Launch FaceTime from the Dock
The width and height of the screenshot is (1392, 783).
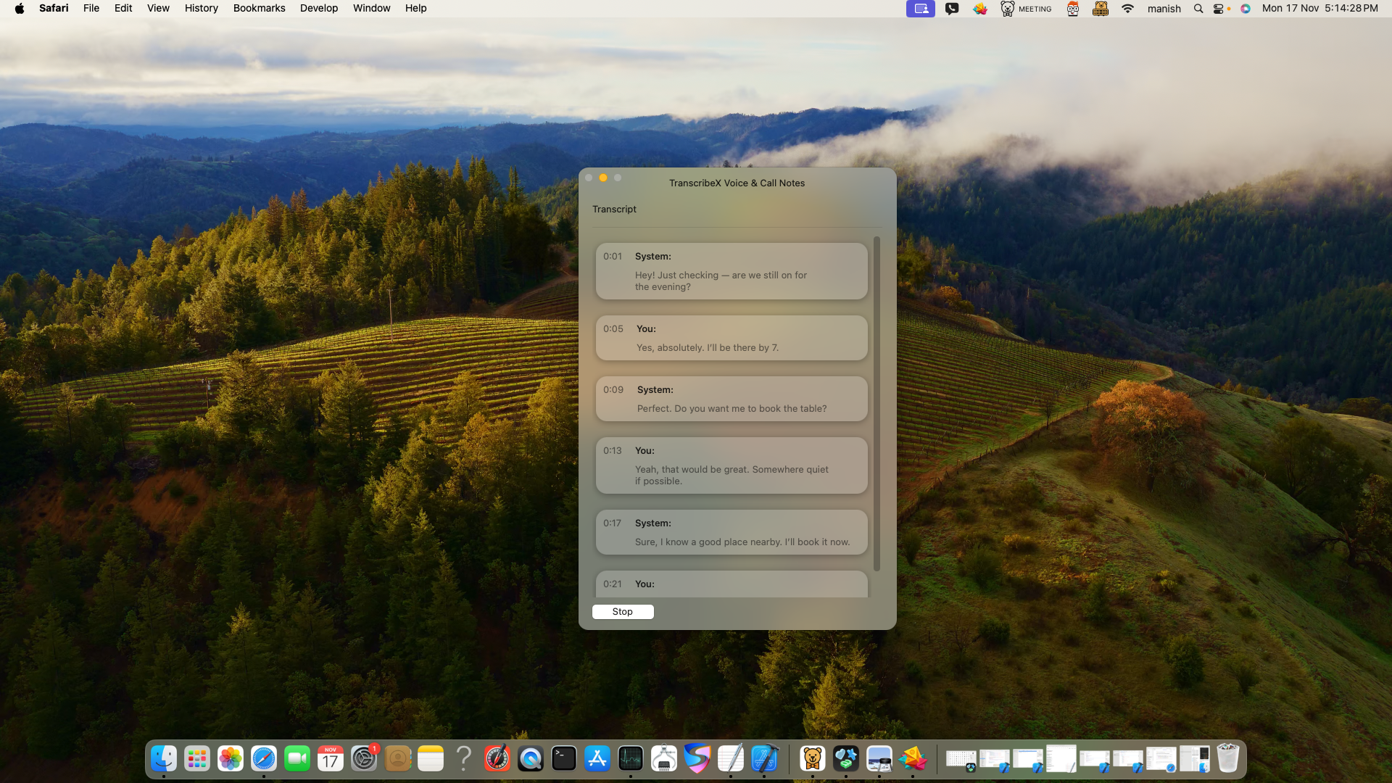click(x=297, y=759)
